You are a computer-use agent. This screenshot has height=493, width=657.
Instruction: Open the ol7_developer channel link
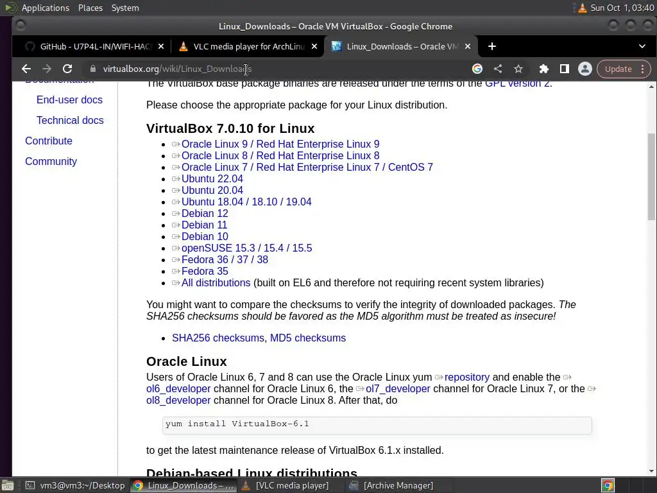398,389
